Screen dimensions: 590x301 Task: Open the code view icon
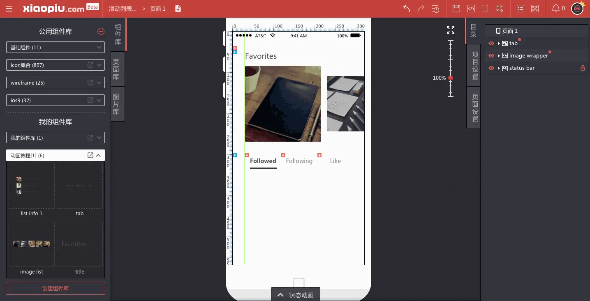coord(471,9)
